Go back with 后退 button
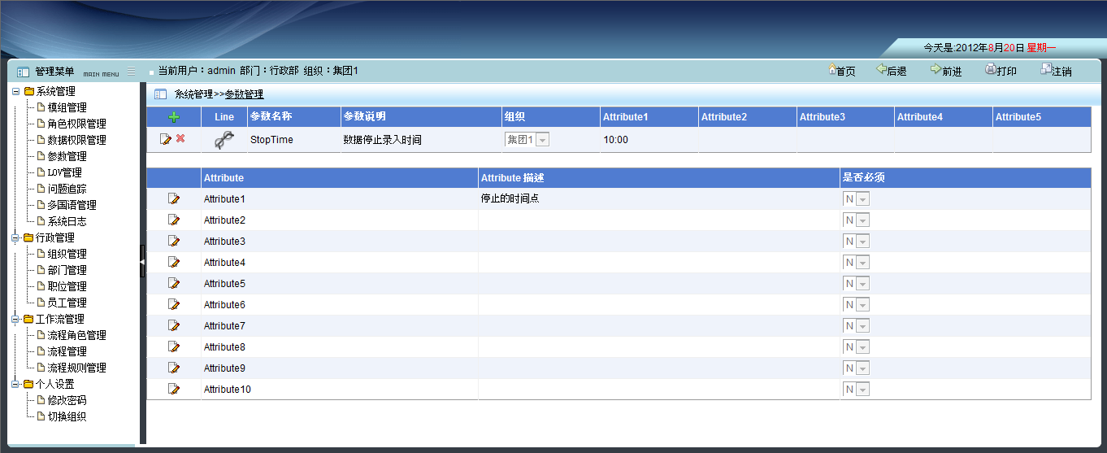This screenshot has height=453, width=1107. click(892, 71)
